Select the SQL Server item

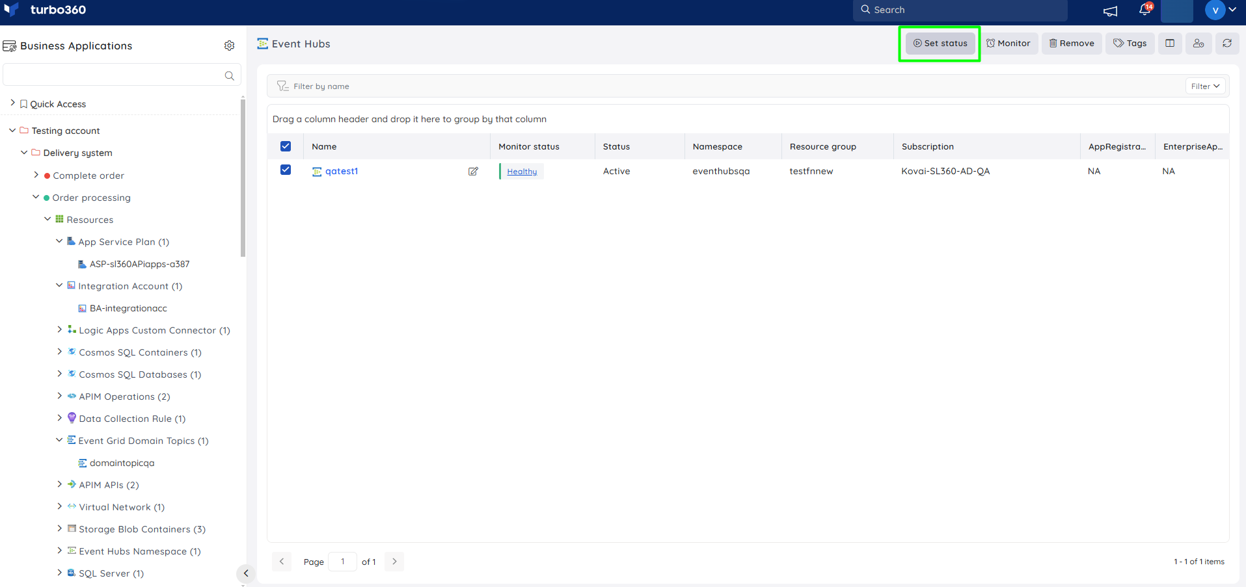point(111,573)
